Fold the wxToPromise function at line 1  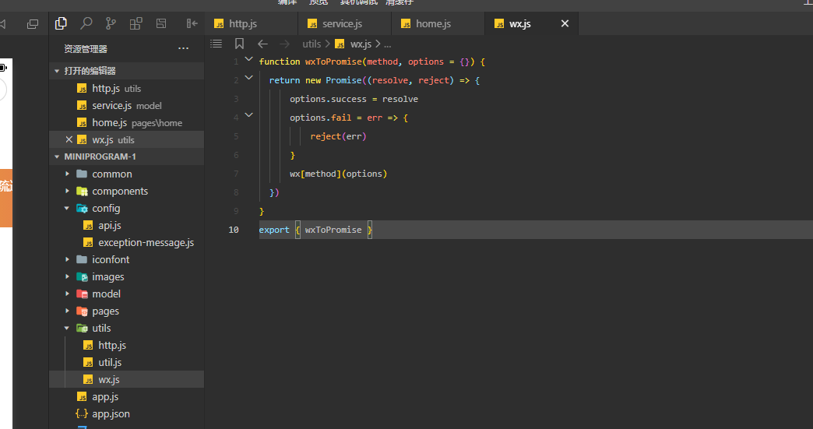coord(249,61)
